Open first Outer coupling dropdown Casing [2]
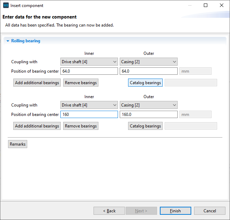 (148, 62)
